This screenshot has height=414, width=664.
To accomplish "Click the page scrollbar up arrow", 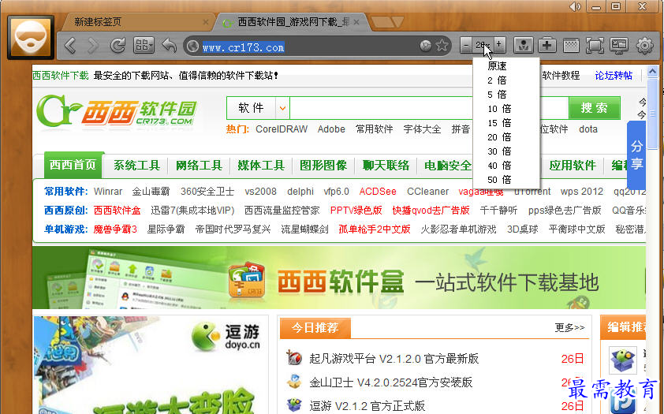I will pos(652,72).
